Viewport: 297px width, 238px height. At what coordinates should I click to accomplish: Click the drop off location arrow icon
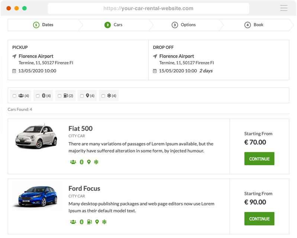(x=155, y=56)
